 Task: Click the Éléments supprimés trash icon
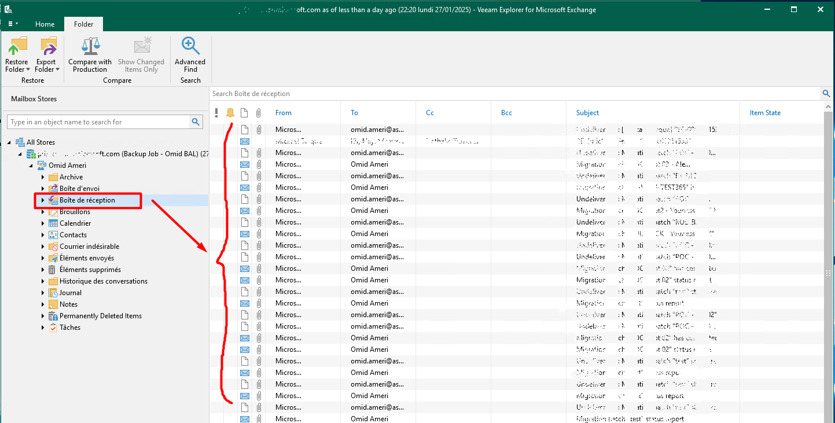click(53, 270)
